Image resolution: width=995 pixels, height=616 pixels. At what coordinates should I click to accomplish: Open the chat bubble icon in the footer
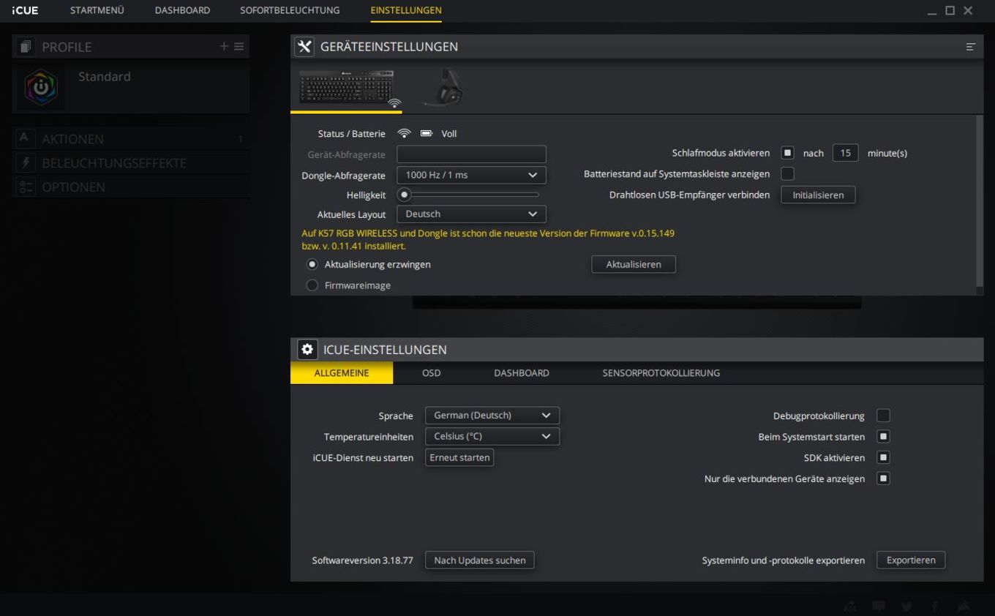pos(879,606)
